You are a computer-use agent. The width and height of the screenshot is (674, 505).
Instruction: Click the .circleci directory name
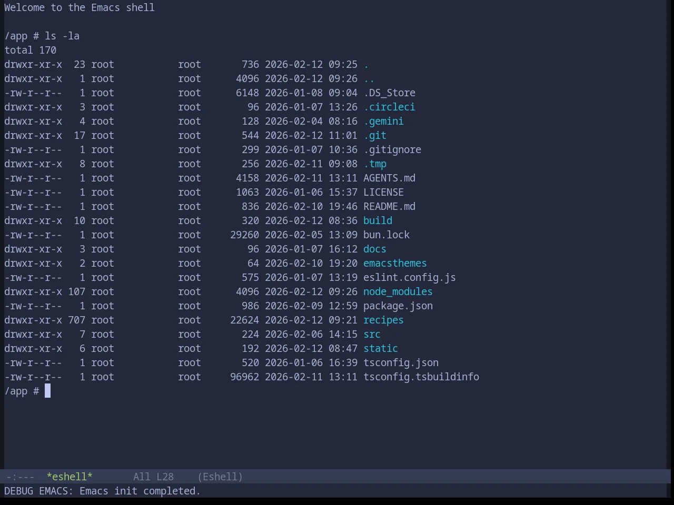[x=389, y=107]
